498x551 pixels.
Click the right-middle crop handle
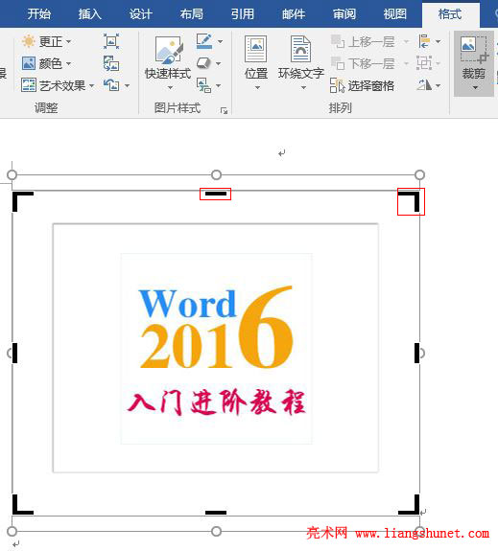point(417,354)
